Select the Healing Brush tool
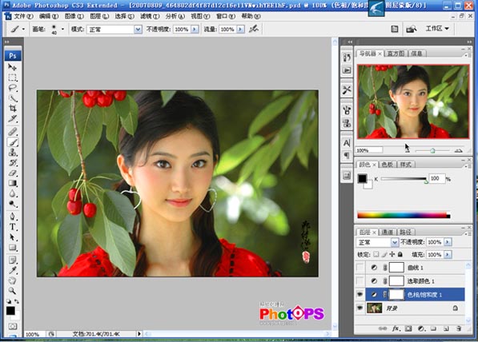Image resolution: width=478 pixels, height=342 pixels. click(13, 132)
